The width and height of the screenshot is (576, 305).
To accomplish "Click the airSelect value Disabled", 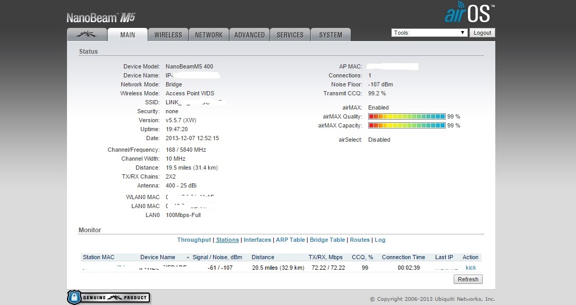I will (x=379, y=140).
